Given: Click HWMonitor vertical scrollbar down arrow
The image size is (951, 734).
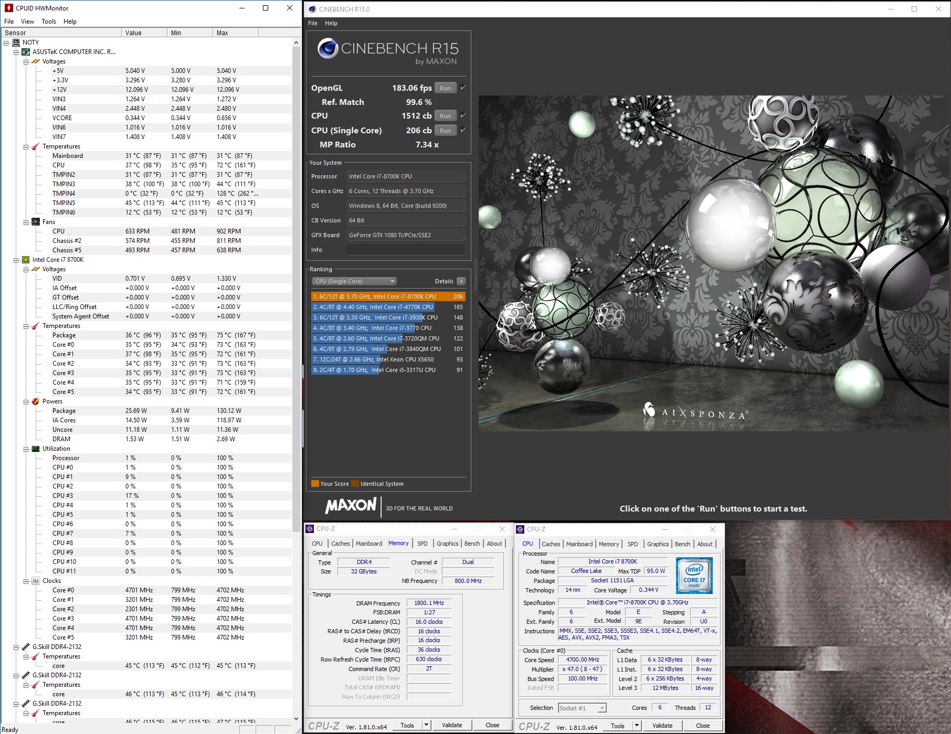Looking at the screenshot, I should [296, 719].
